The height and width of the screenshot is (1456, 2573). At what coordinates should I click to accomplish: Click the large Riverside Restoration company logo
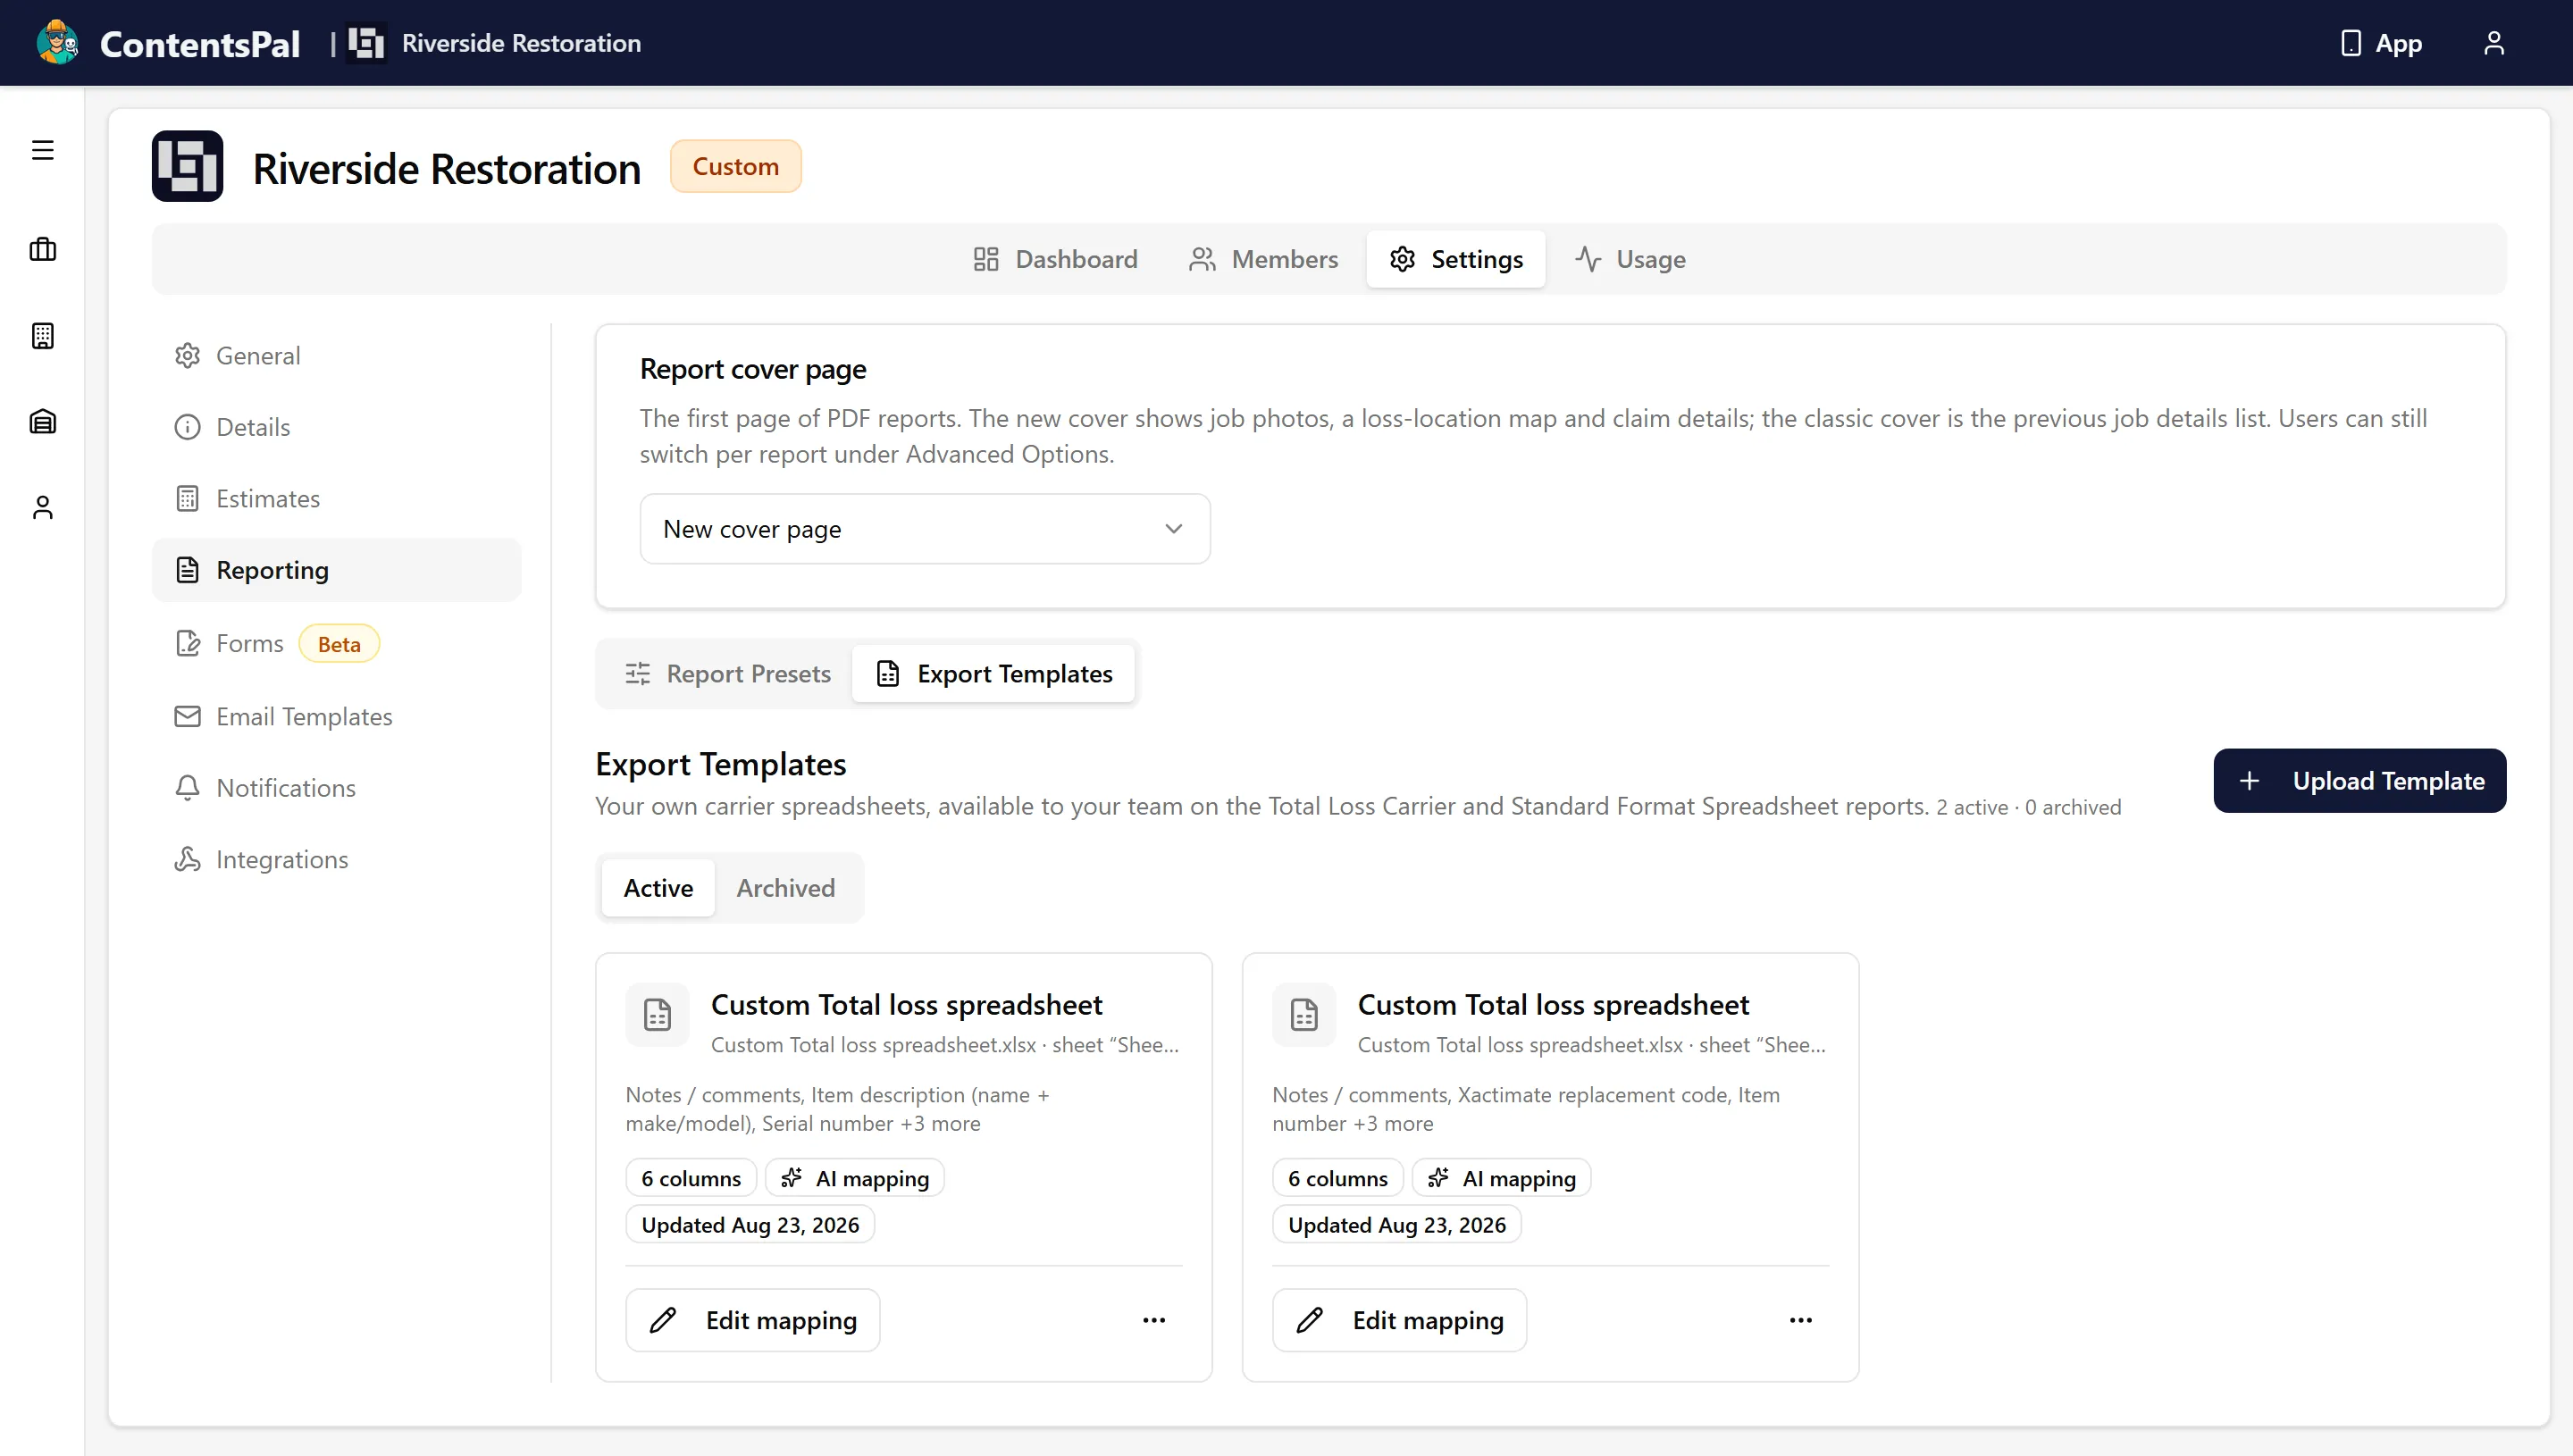(187, 166)
